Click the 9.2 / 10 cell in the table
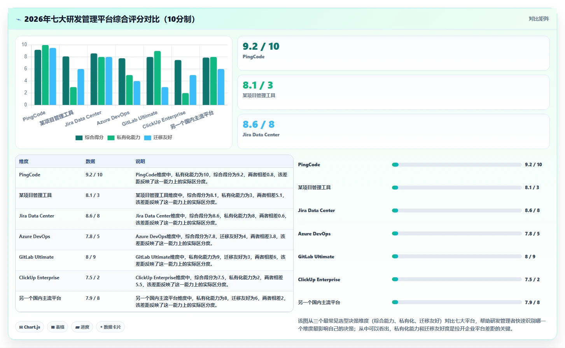This screenshot has height=348, width=565. [x=94, y=175]
